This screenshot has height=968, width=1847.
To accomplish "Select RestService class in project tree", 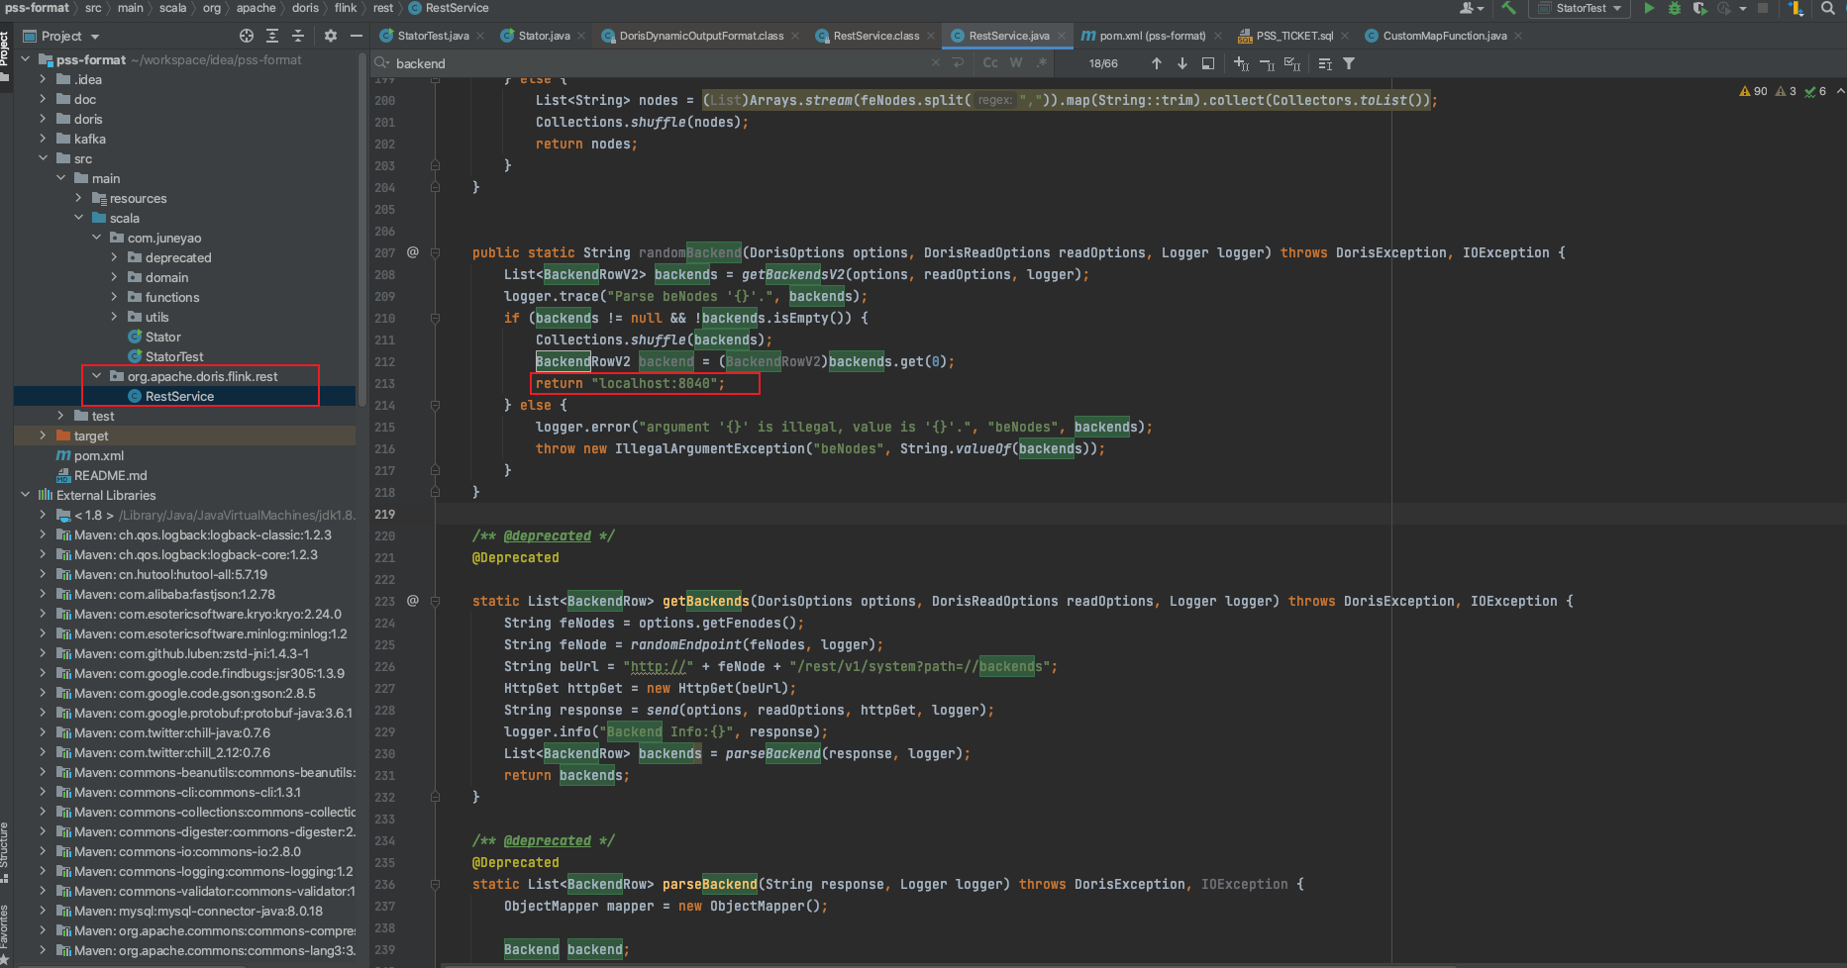I will coord(179,396).
